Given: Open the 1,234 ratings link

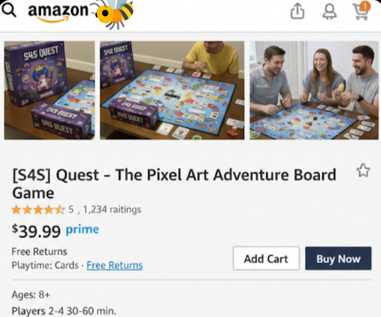Looking at the screenshot, I should point(112,209).
